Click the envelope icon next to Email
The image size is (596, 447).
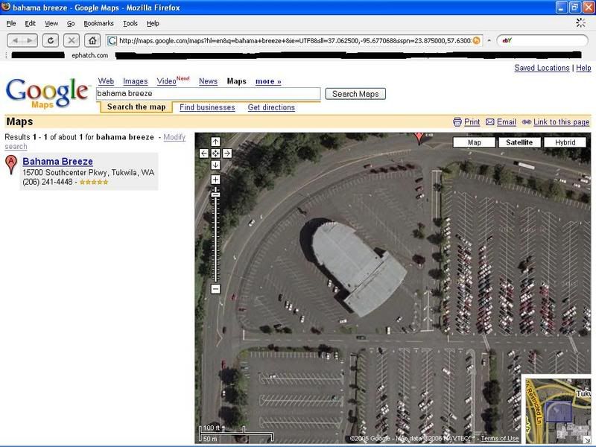click(490, 122)
